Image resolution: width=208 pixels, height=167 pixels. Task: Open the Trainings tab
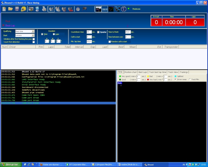[184, 72]
